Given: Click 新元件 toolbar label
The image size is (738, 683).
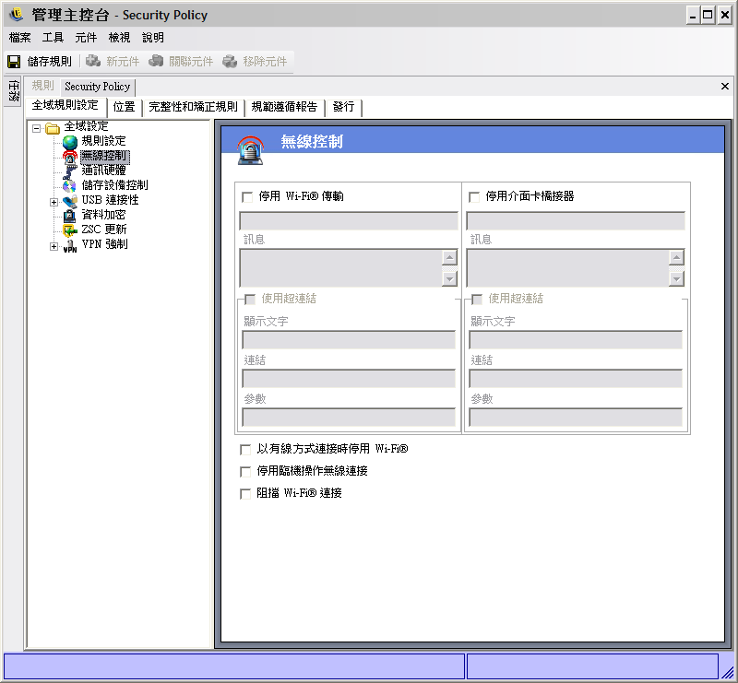Looking at the screenshot, I should pyautogui.click(x=123, y=62).
